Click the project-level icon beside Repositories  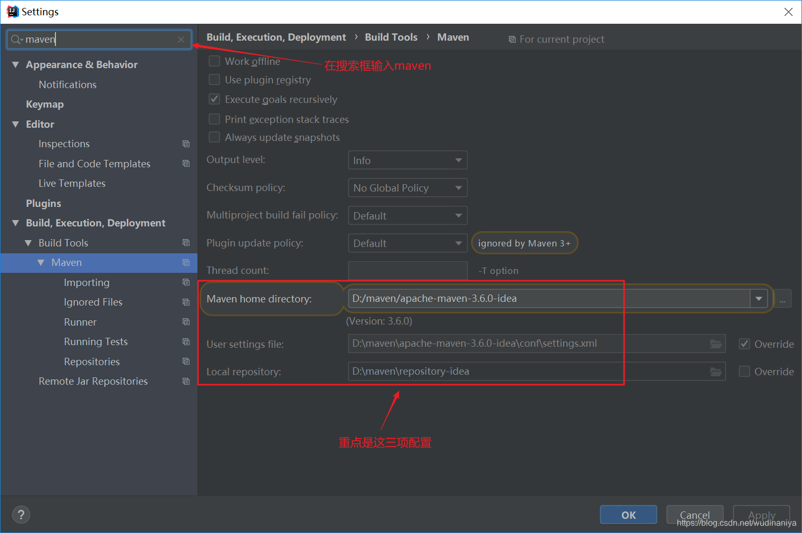(x=186, y=361)
